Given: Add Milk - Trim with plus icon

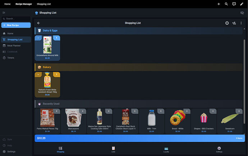Looking at the screenshot, I should [161, 111].
